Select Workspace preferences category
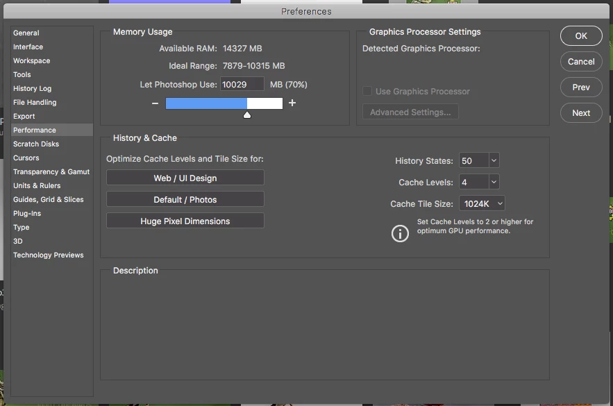This screenshot has width=613, height=406. (x=52, y=60)
